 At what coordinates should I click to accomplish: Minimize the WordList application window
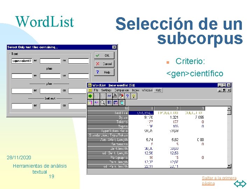click(x=219, y=85)
